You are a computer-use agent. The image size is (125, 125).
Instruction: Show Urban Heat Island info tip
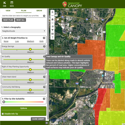click(x=44, y=77)
